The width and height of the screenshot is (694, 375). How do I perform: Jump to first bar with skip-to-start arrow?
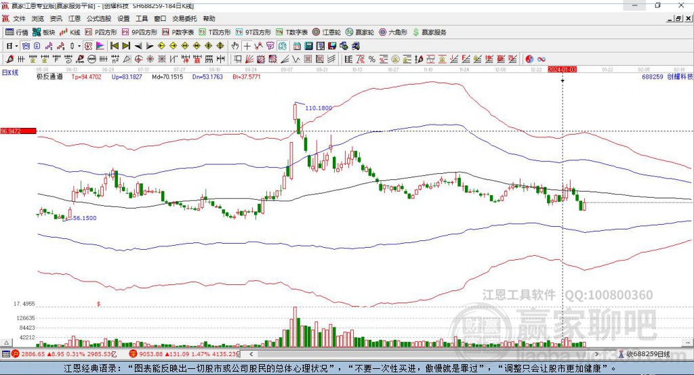click(114, 45)
